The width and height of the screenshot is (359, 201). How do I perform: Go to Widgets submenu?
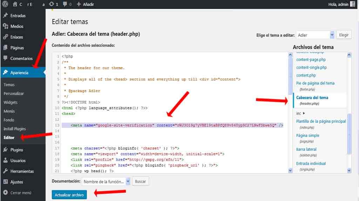coord(11,102)
